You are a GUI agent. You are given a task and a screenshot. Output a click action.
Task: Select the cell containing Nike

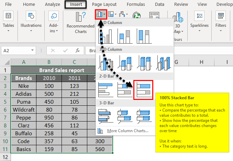tap(23, 86)
